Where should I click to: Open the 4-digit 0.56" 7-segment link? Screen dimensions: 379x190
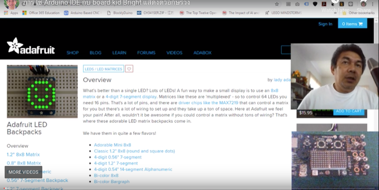click(118, 157)
